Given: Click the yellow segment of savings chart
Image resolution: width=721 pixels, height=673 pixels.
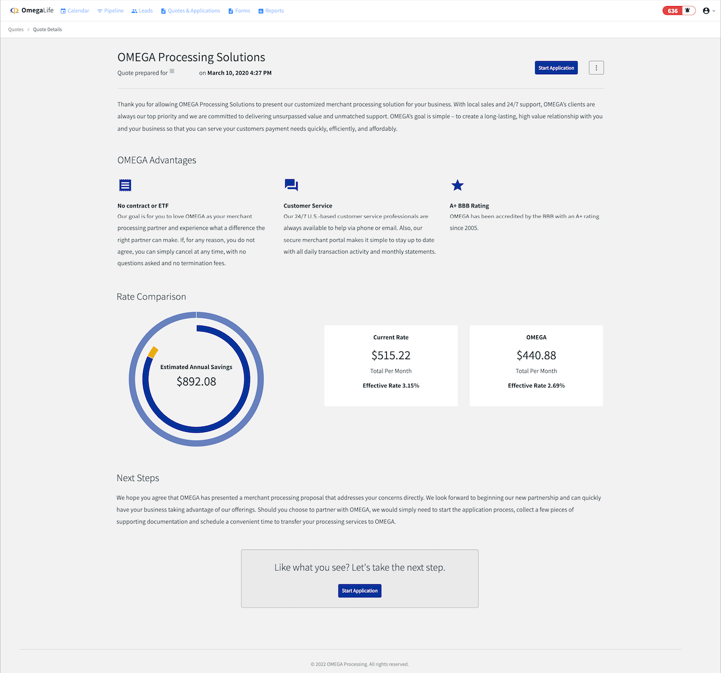Looking at the screenshot, I should pyautogui.click(x=152, y=352).
